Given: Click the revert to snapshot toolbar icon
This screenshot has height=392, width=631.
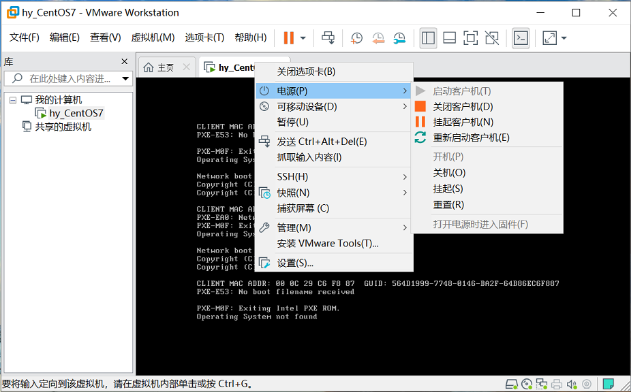Looking at the screenshot, I should point(378,38).
